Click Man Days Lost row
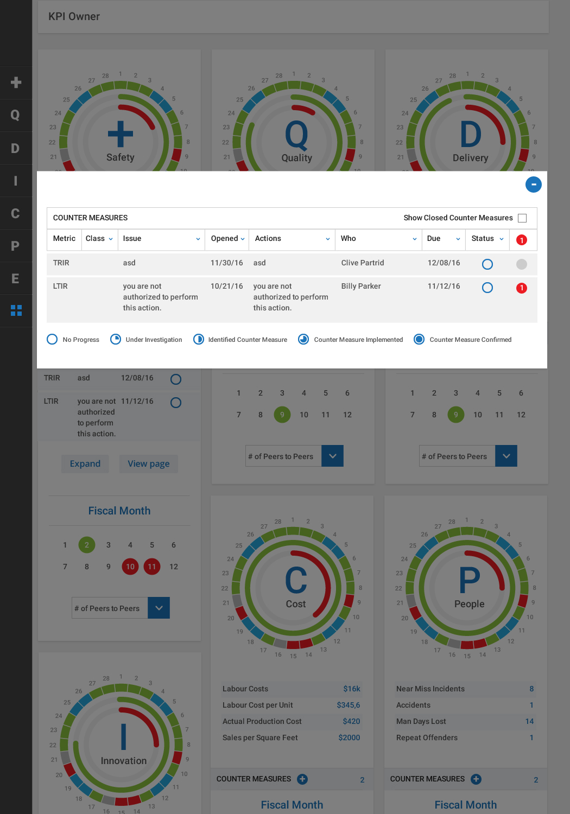The height and width of the screenshot is (814, 570). click(x=466, y=721)
